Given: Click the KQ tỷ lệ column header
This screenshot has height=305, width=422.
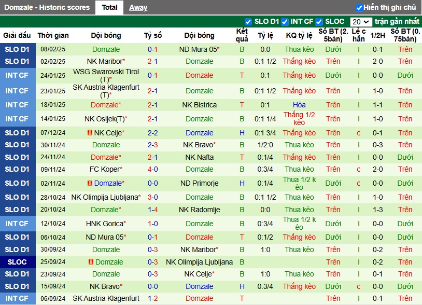Looking at the screenshot, I should click(299, 35).
